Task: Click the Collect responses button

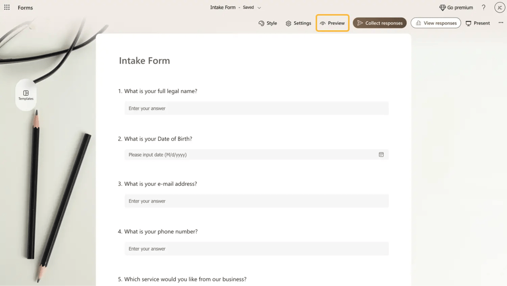Action: coord(380,23)
